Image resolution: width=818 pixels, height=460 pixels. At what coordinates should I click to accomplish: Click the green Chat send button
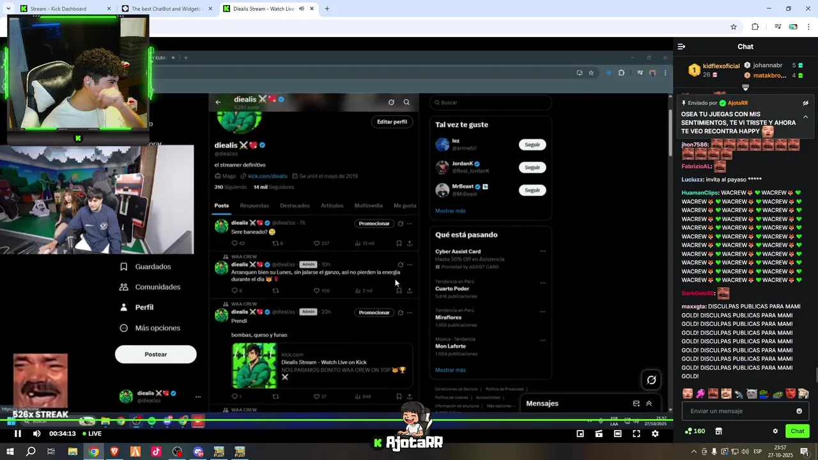797,431
